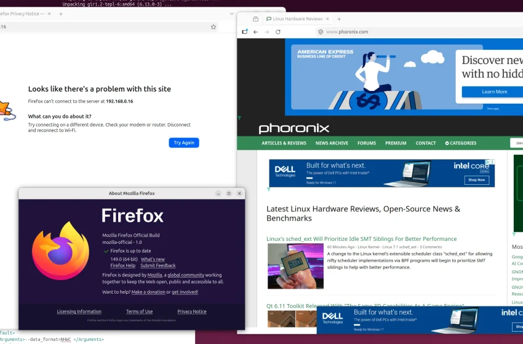Go to Forums on Phoronix
Image resolution: width=523 pixels, height=344 pixels.
[x=367, y=143]
